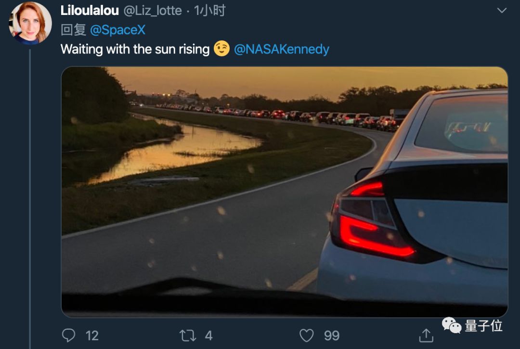This screenshot has width=520, height=349.
Task: Select the "Waiting with the sun rising" text
Action: coord(135,49)
